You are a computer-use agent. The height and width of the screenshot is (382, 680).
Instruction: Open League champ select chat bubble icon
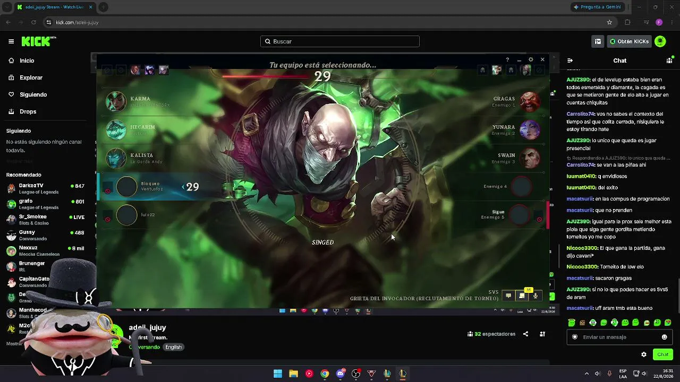click(508, 296)
